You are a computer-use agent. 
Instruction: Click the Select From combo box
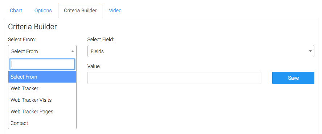42,51
